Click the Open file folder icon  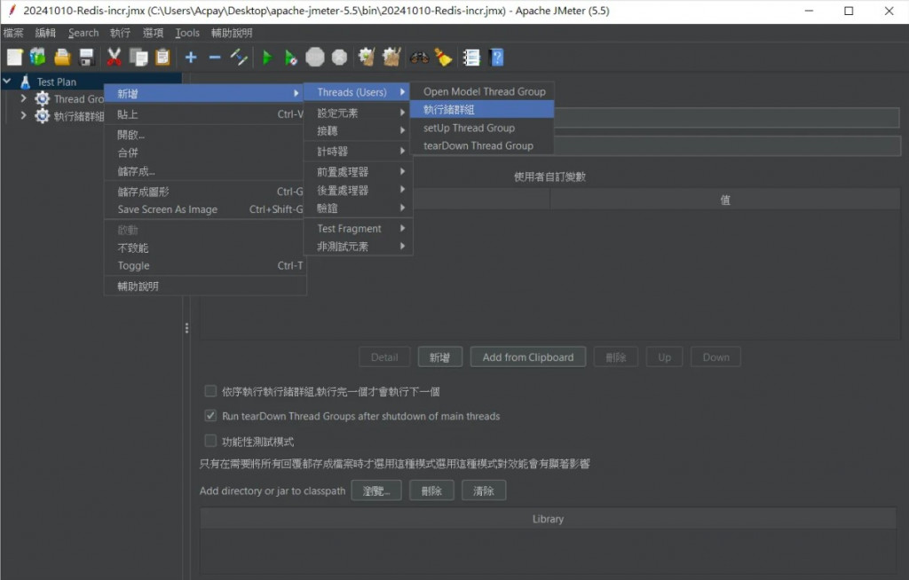(x=62, y=58)
